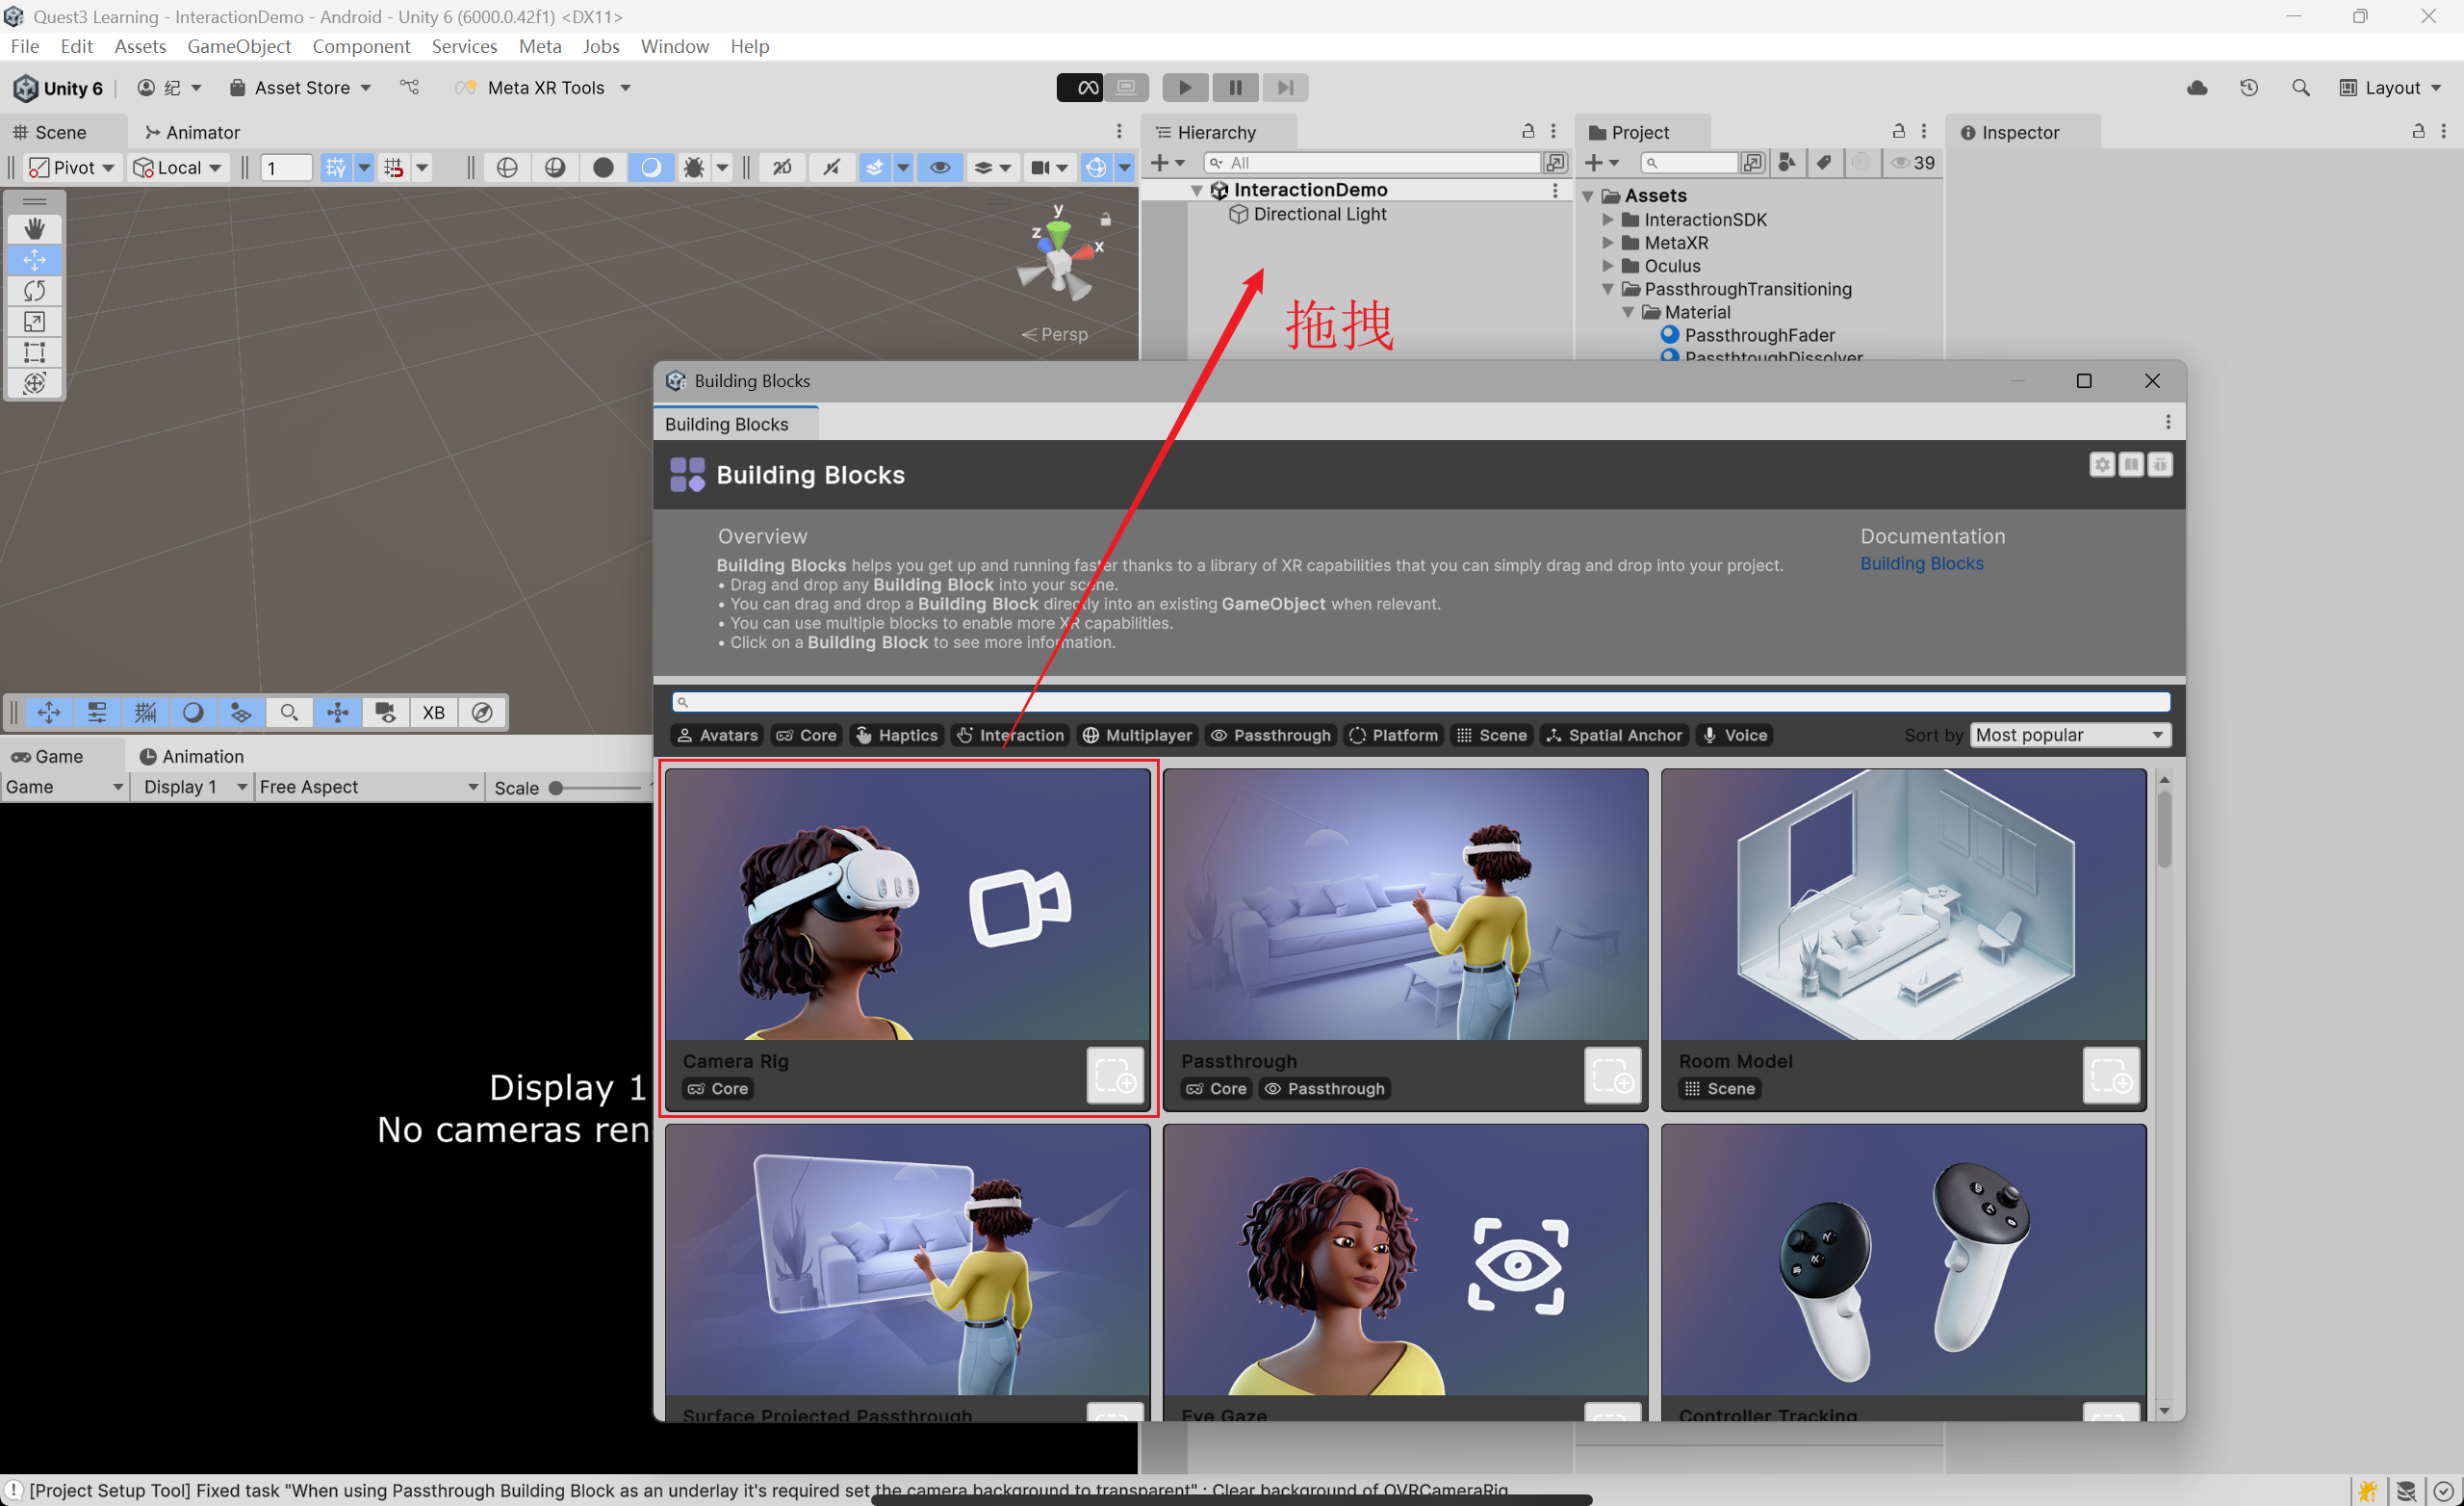Click the Project label filter tag icon
Screen dimensions: 2464x1506
coord(1824,162)
